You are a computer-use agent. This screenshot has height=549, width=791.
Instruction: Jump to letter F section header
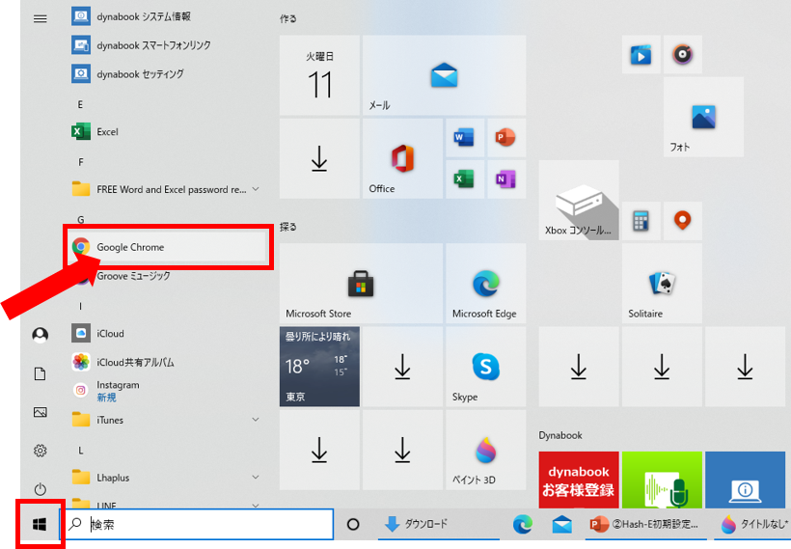tap(80, 162)
